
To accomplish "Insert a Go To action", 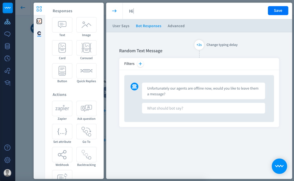I will click(86, 131).
